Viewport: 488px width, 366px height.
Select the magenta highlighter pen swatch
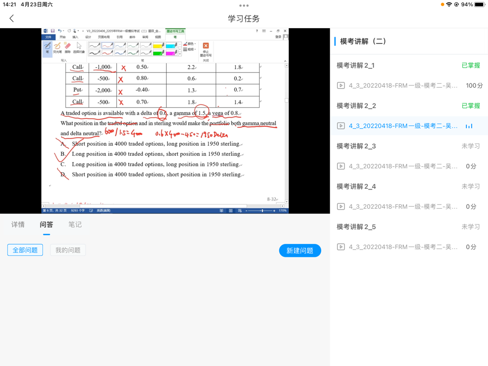click(171, 53)
